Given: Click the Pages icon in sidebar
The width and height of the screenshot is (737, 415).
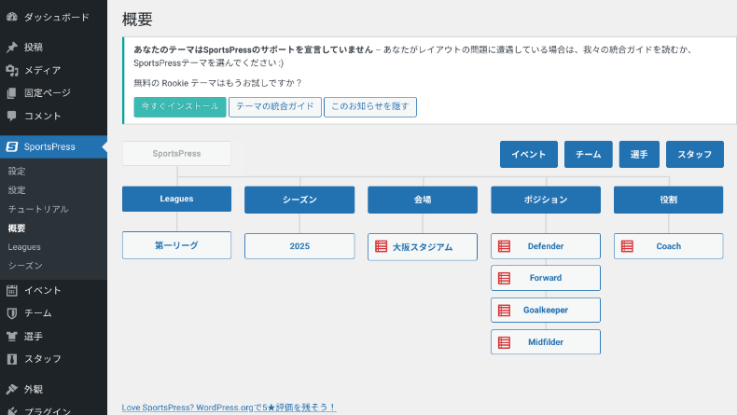Looking at the screenshot, I should (x=12, y=93).
